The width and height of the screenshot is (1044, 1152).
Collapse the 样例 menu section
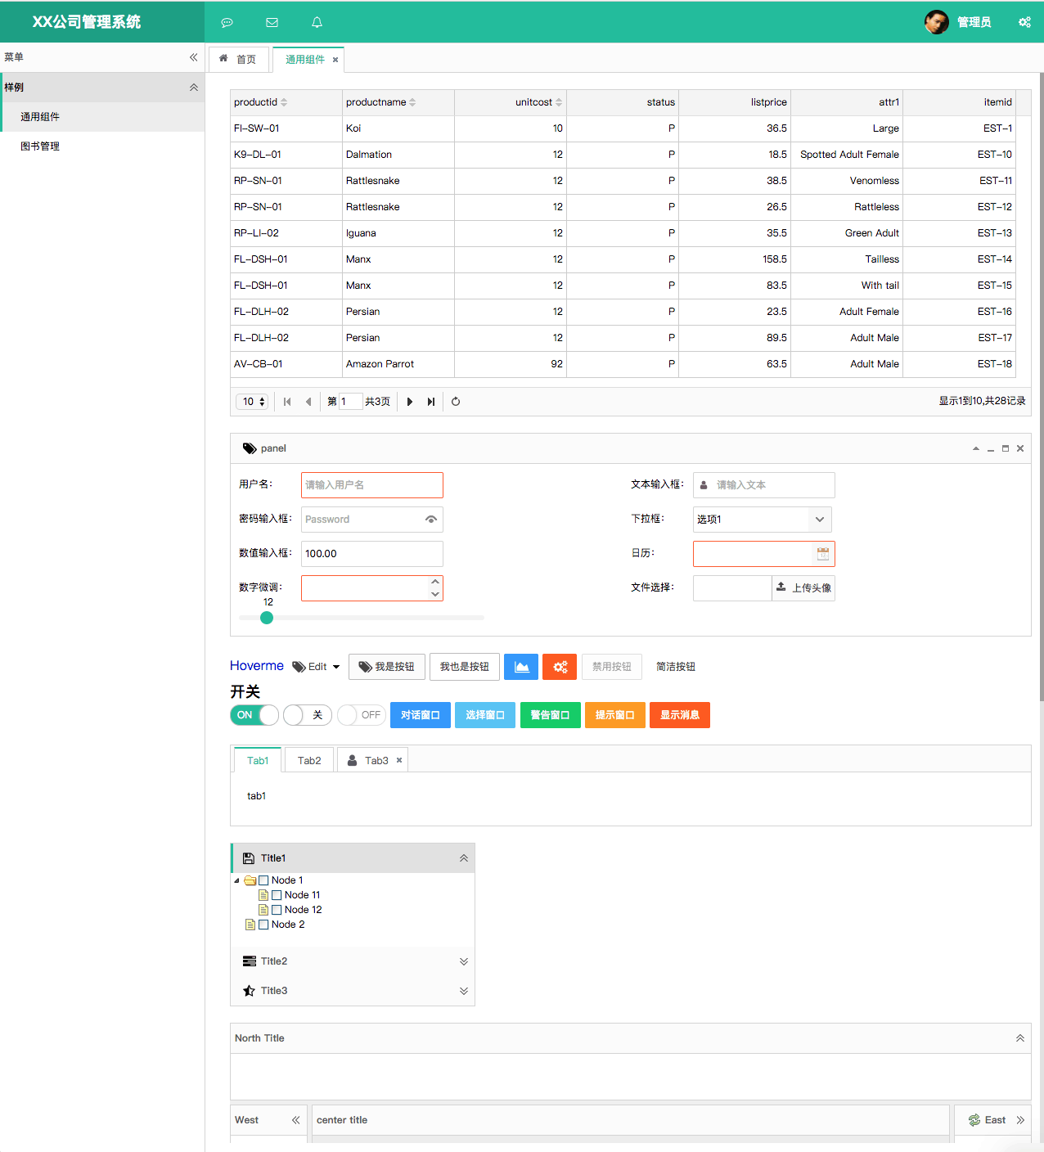[194, 88]
